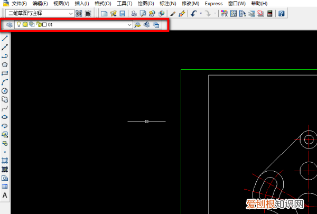This screenshot has height=214, width=317.
Task: Expand the layer list dropdown
Action: click(x=130, y=24)
